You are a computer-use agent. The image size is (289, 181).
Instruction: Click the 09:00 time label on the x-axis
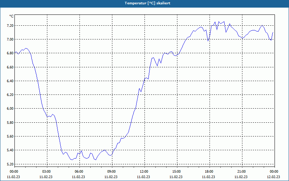coord(112,172)
